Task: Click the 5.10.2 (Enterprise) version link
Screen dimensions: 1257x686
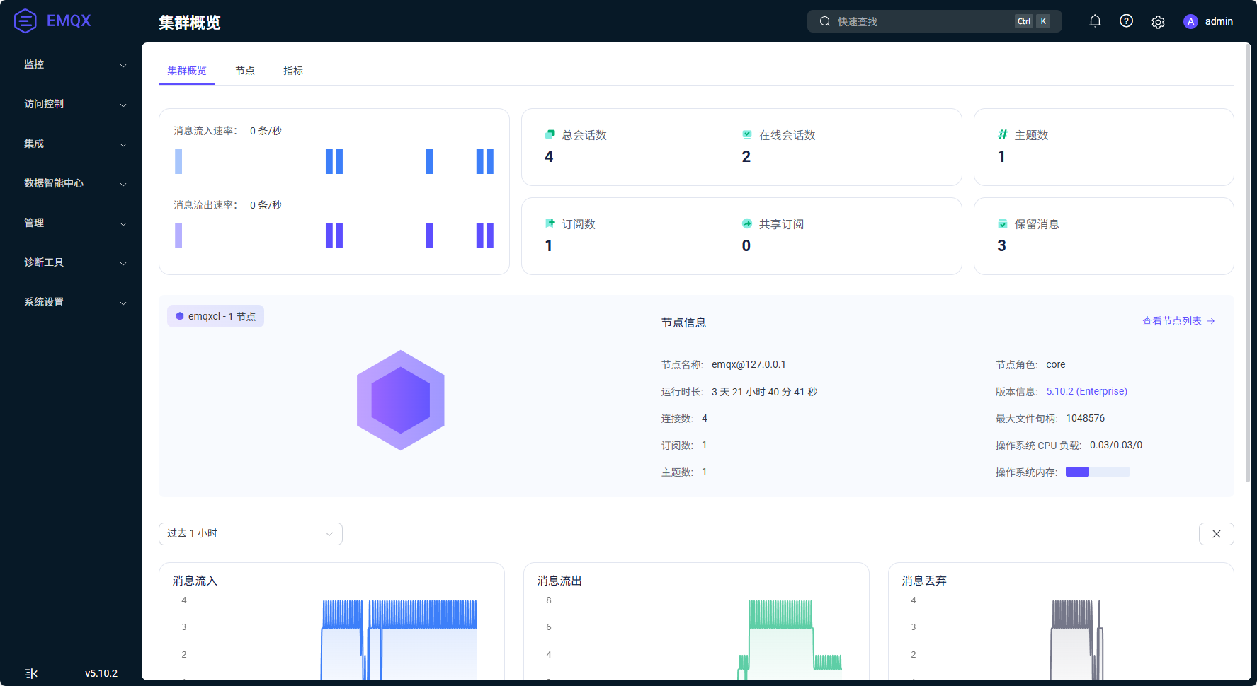Action: 1086,391
